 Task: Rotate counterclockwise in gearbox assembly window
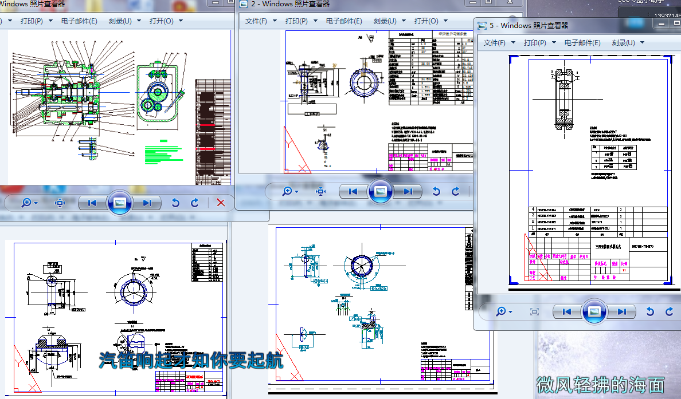(x=175, y=203)
